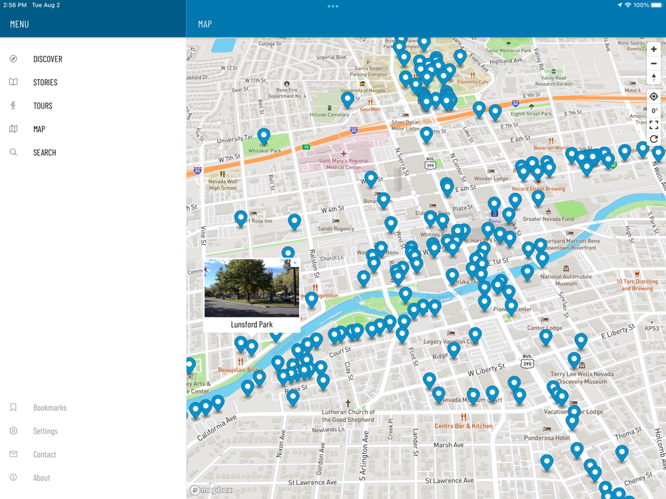Viewport: 666px width, 499px height.
Task: Select the marker at Center Lodge
Action: [x=546, y=337]
